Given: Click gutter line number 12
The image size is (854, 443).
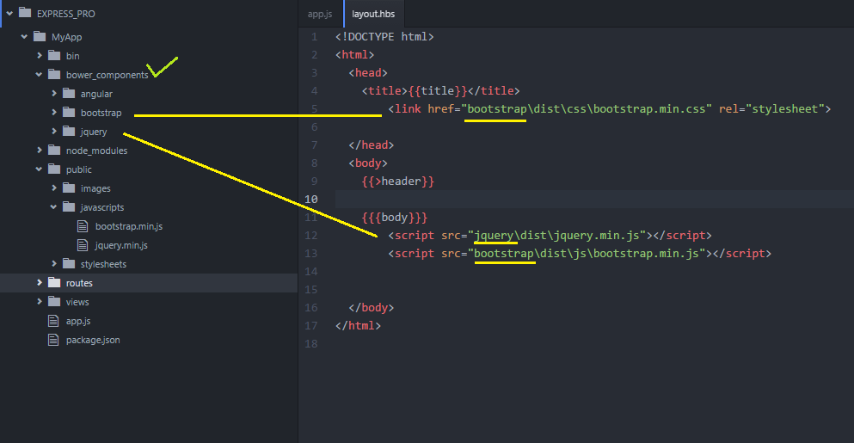Looking at the screenshot, I should click(311, 236).
